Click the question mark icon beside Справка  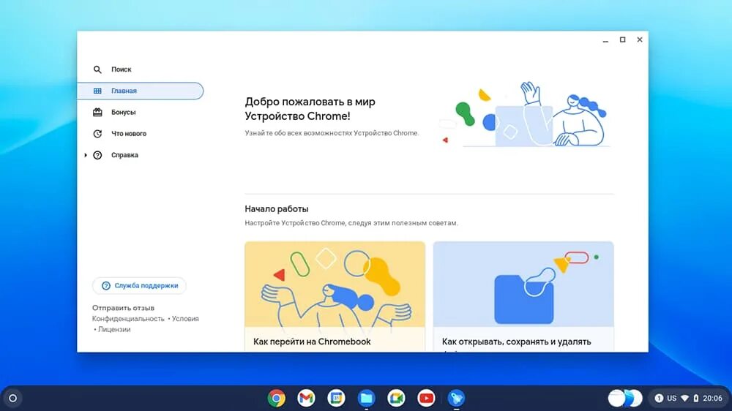(x=97, y=155)
